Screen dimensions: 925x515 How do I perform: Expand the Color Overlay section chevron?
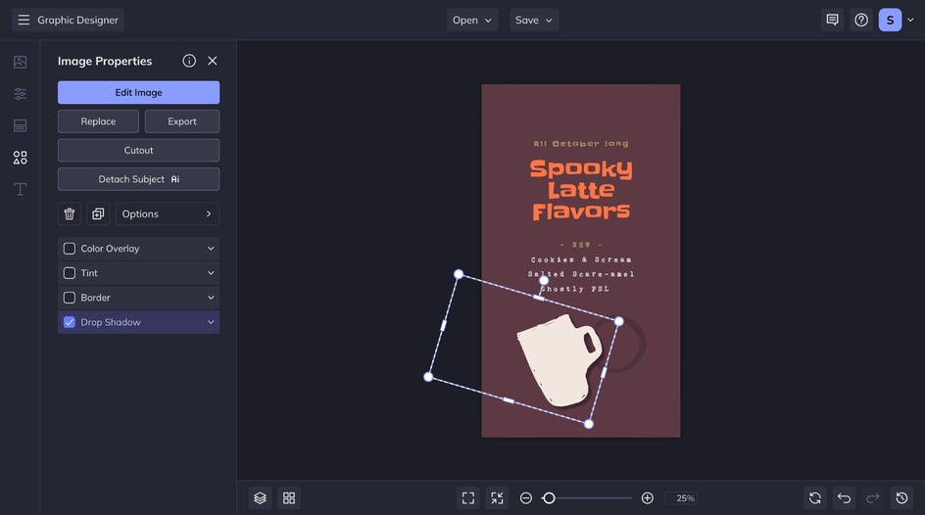click(x=211, y=249)
